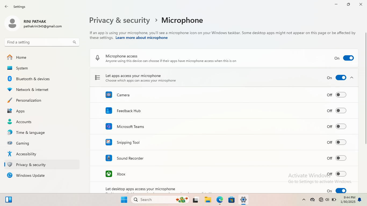
Task: Click the Xbox app icon
Action: [x=109, y=174]
